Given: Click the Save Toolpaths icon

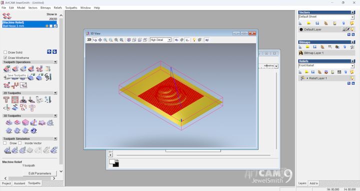Looking at the screenshot, I should [x=6, y=68].
